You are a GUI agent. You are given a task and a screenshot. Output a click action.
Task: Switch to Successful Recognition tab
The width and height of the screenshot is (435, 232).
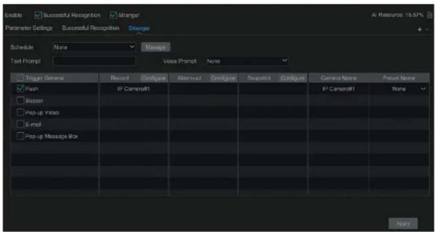coord(90,28)
